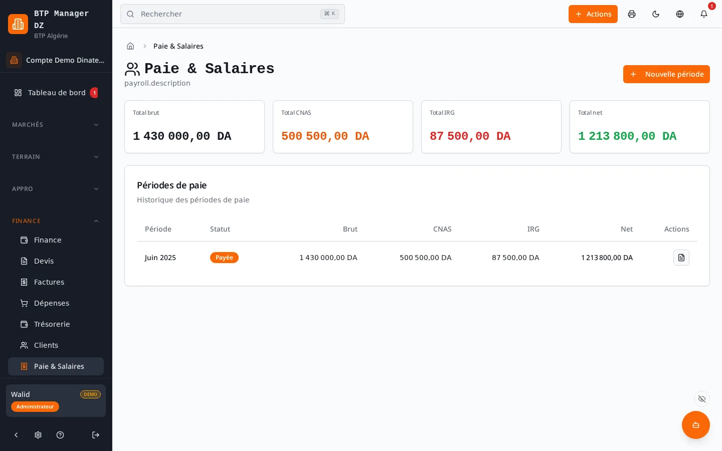This screenshot has width=722, height=451.
Task: Open the chatbot floating orange button
Action: pos(696,425)
